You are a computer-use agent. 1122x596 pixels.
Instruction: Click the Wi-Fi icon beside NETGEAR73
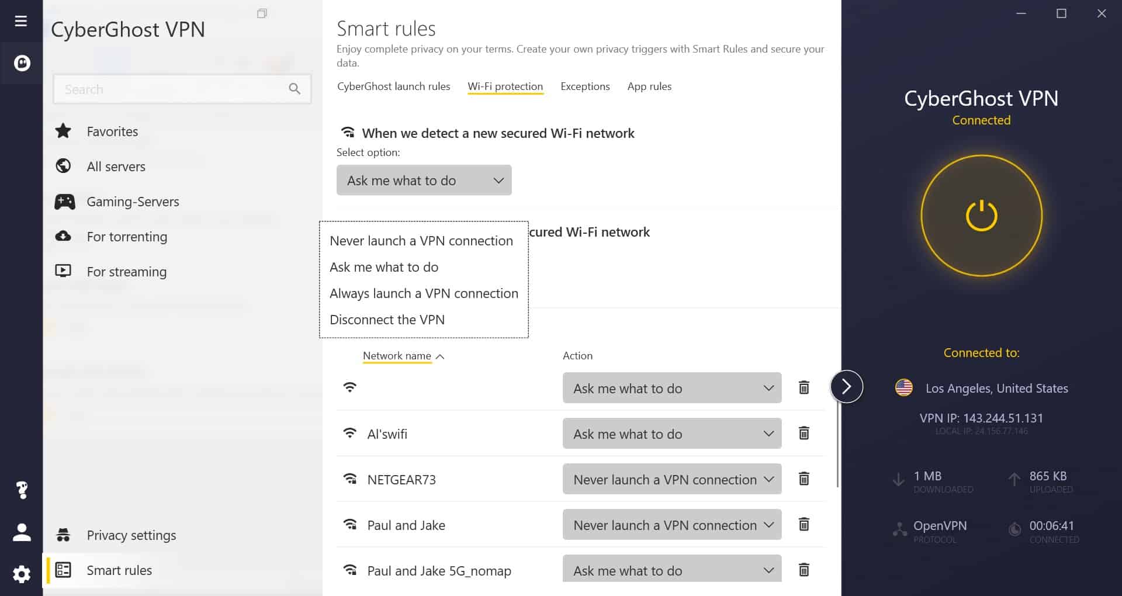[x=350, y=479]
